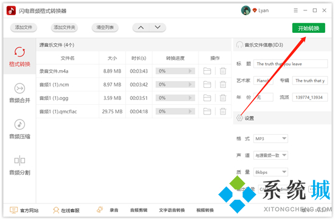Start conversion with 开始转换 button
Viewport: 335px width, 220px height.
[x=309, y=28]
